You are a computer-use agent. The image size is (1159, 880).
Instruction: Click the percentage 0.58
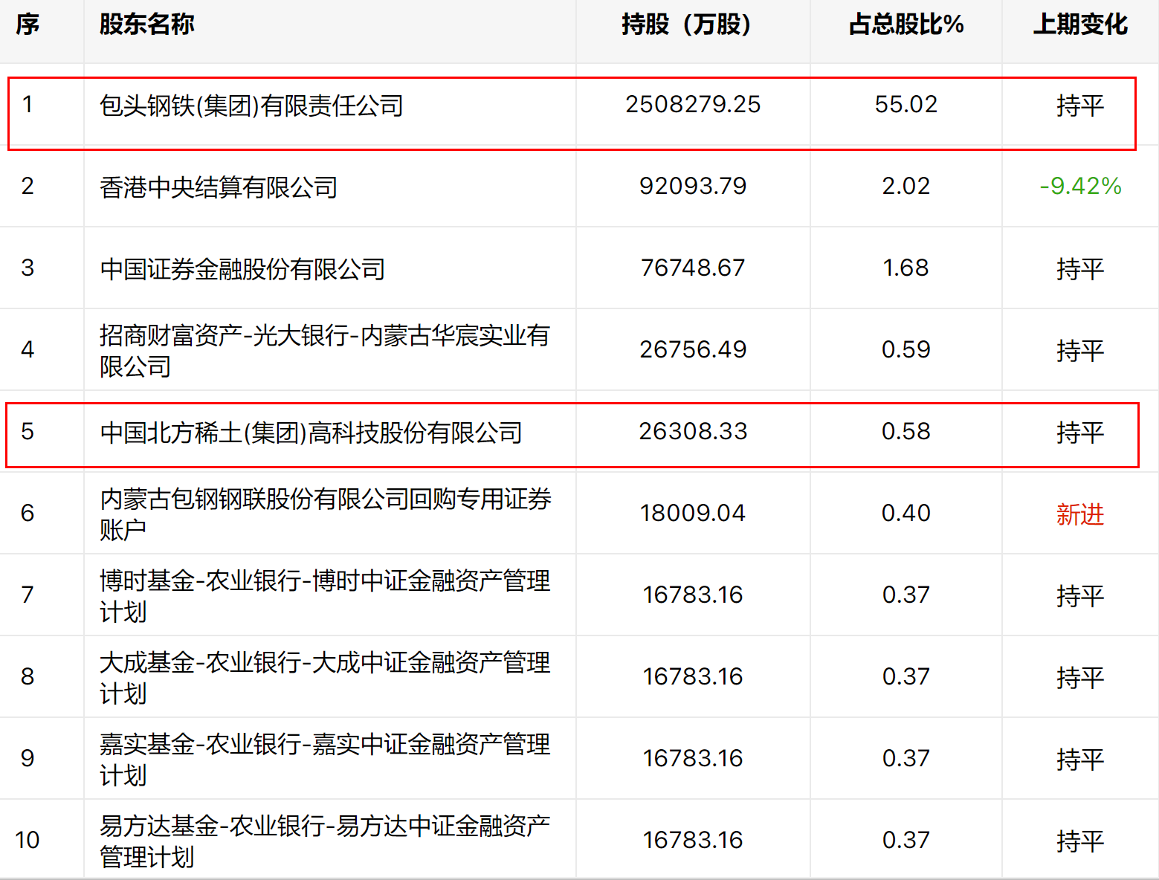906,431
